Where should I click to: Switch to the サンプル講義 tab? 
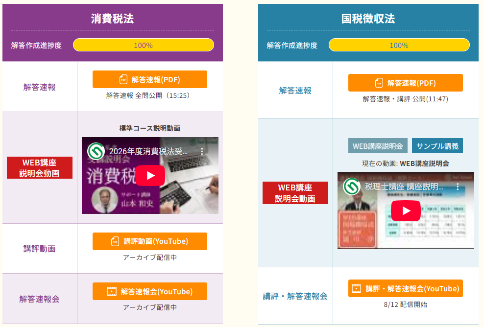coord(437,145)
